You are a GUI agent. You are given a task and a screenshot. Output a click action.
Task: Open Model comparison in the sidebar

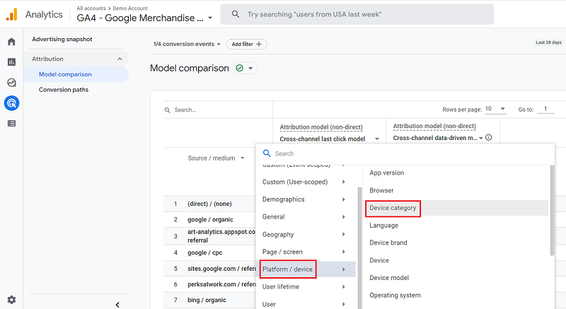click(x=76, y=74)
